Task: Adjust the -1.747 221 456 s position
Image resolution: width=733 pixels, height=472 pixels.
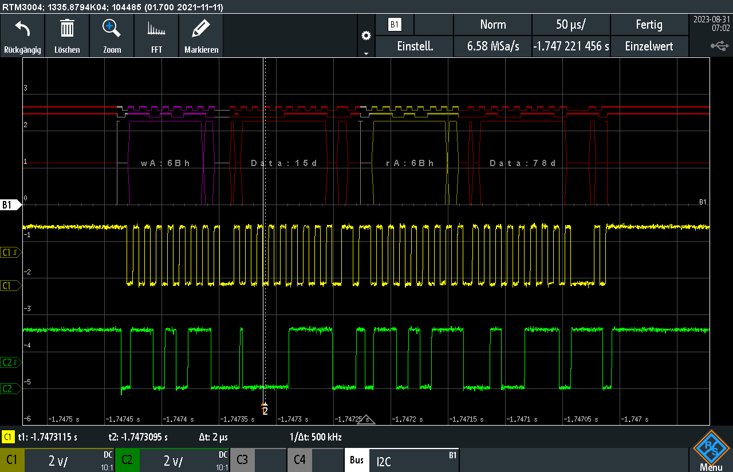Action: [x=571, y=46]
